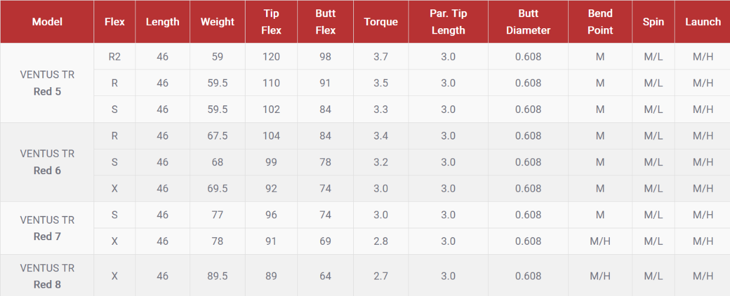Click the 3.7 torque value
The image size is (730, 296).
click(x=380, y=57)
